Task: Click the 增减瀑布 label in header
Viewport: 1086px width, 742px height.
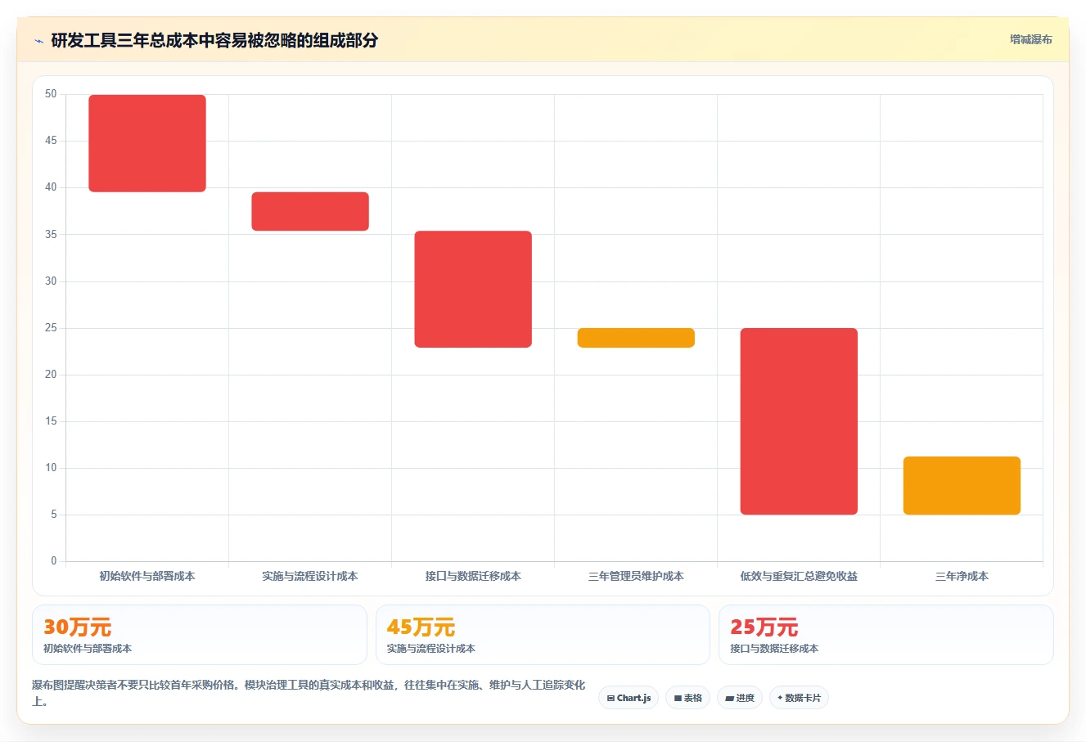Action: (1030, 39)
